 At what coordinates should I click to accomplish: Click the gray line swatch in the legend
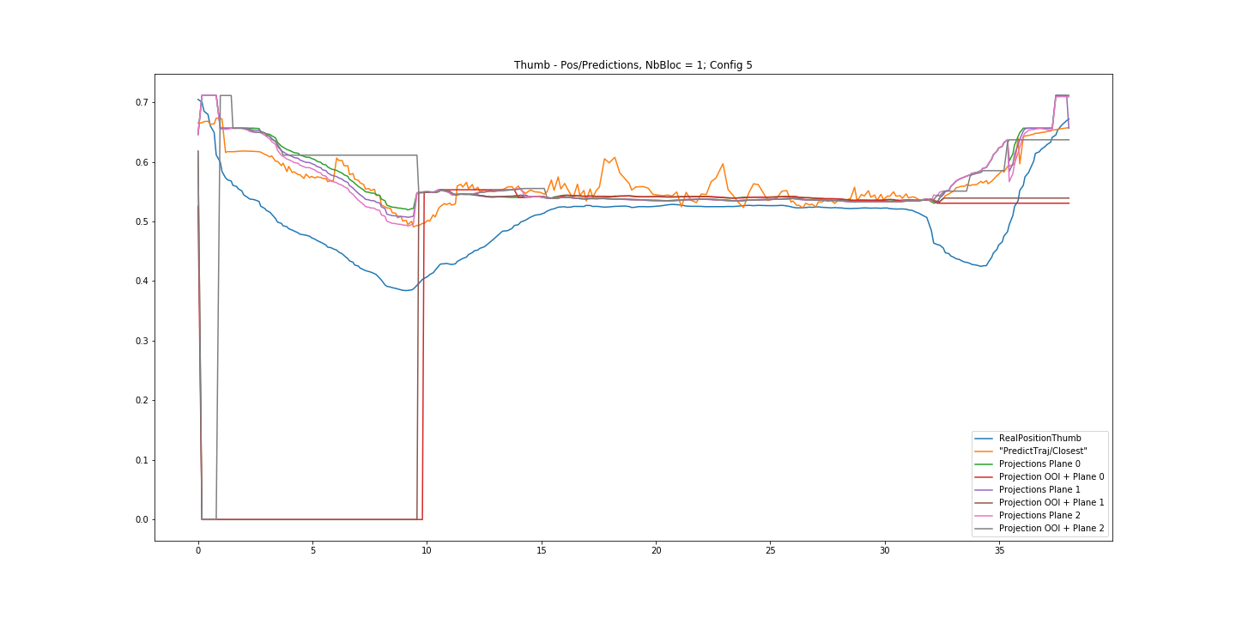coord(985,528)
